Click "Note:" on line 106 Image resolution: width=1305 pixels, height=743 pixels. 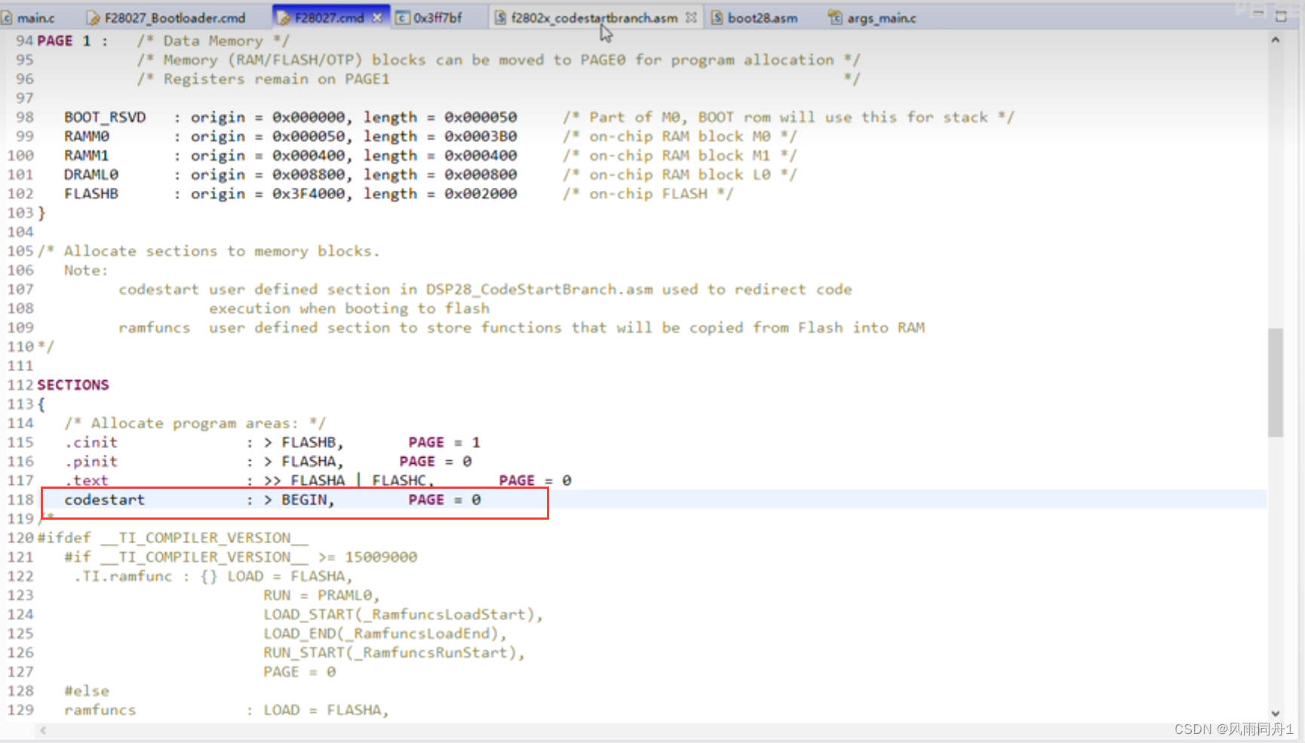pyautogui.click(x=86, y=270)
